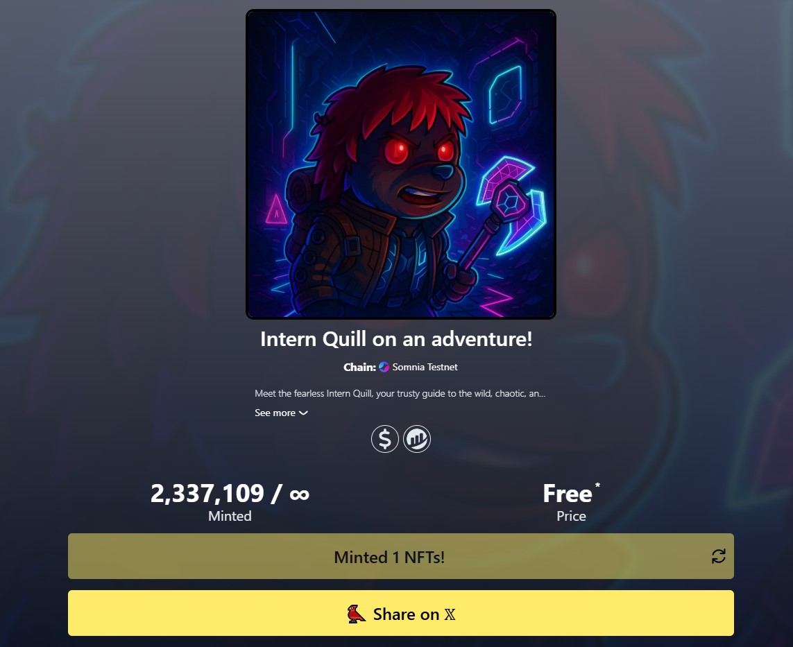Click the Chain: label
793x647 pixels.
(x=359, y=367)
